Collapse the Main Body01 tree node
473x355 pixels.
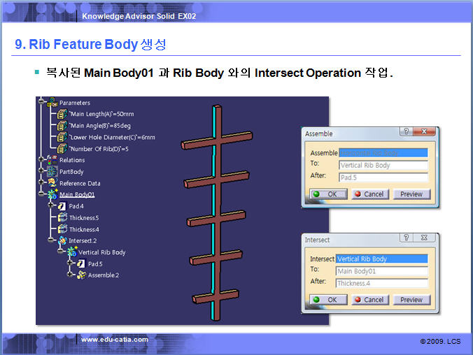[x=42, y=194]
